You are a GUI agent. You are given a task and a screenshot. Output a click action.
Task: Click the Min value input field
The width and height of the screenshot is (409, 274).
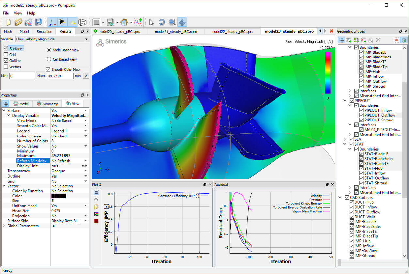tap(22, 76)
